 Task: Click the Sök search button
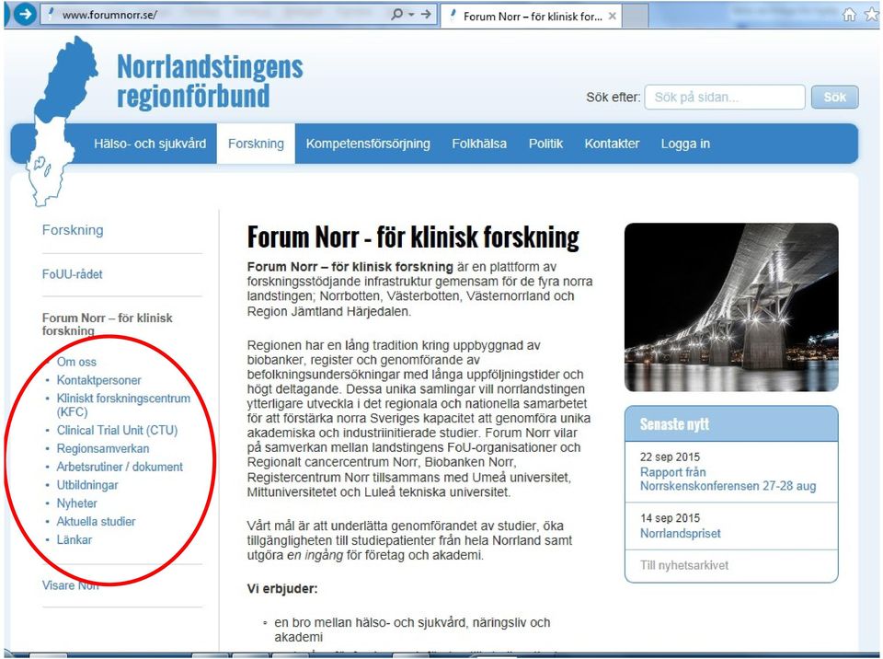[834, 97]
